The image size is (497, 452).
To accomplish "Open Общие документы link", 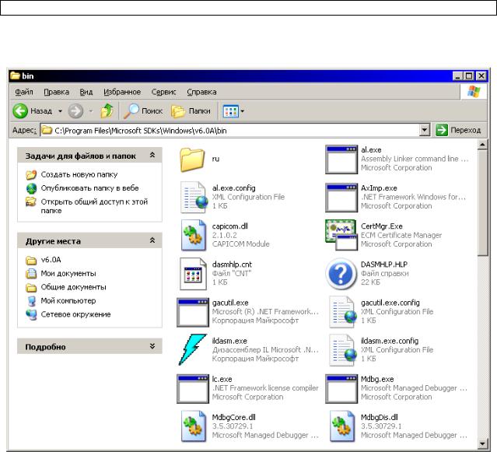I will click(74, 287).
